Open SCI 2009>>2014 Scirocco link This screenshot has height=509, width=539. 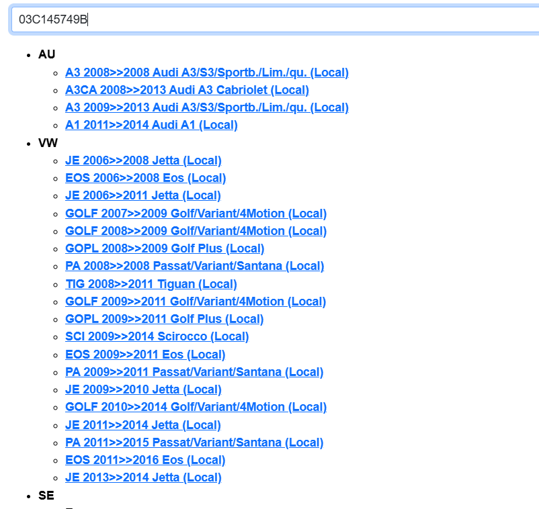coord(157,336)
